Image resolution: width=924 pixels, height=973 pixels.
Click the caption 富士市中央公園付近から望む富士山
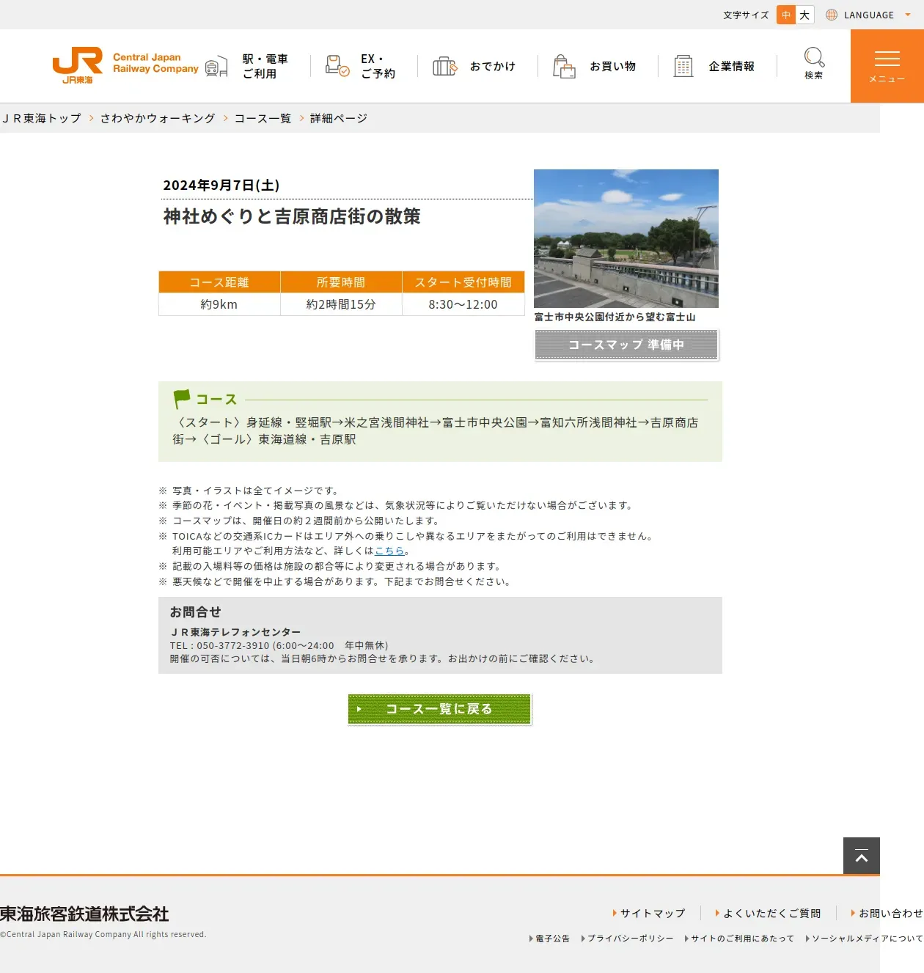pyautogui.click(x=615, y=317)
